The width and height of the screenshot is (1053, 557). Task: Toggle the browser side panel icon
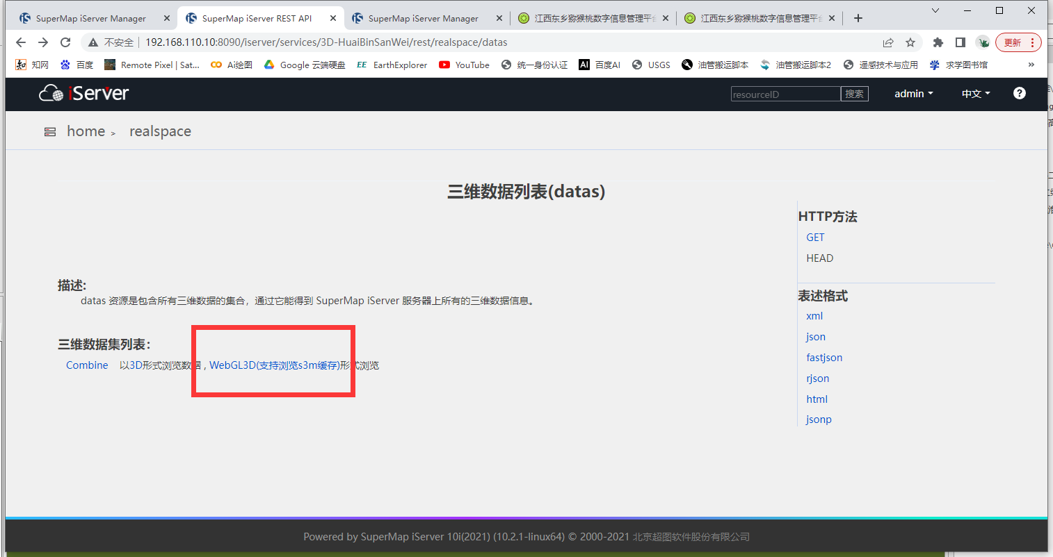pyautogui.click(x=960, y=42)
